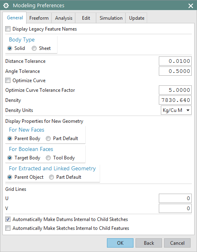Open the Density Units dropdown
This screenshot has height=252, width=197.
pyautogui.click(x=176, y=110)
